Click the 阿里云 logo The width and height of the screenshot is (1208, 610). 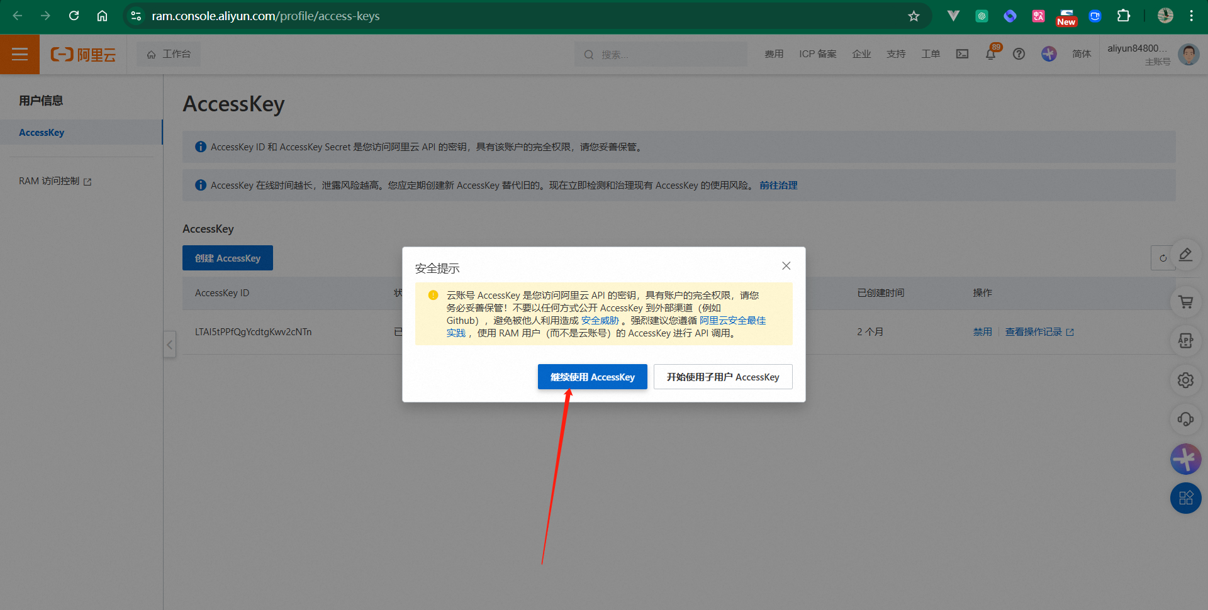click(x=83, y=55)
